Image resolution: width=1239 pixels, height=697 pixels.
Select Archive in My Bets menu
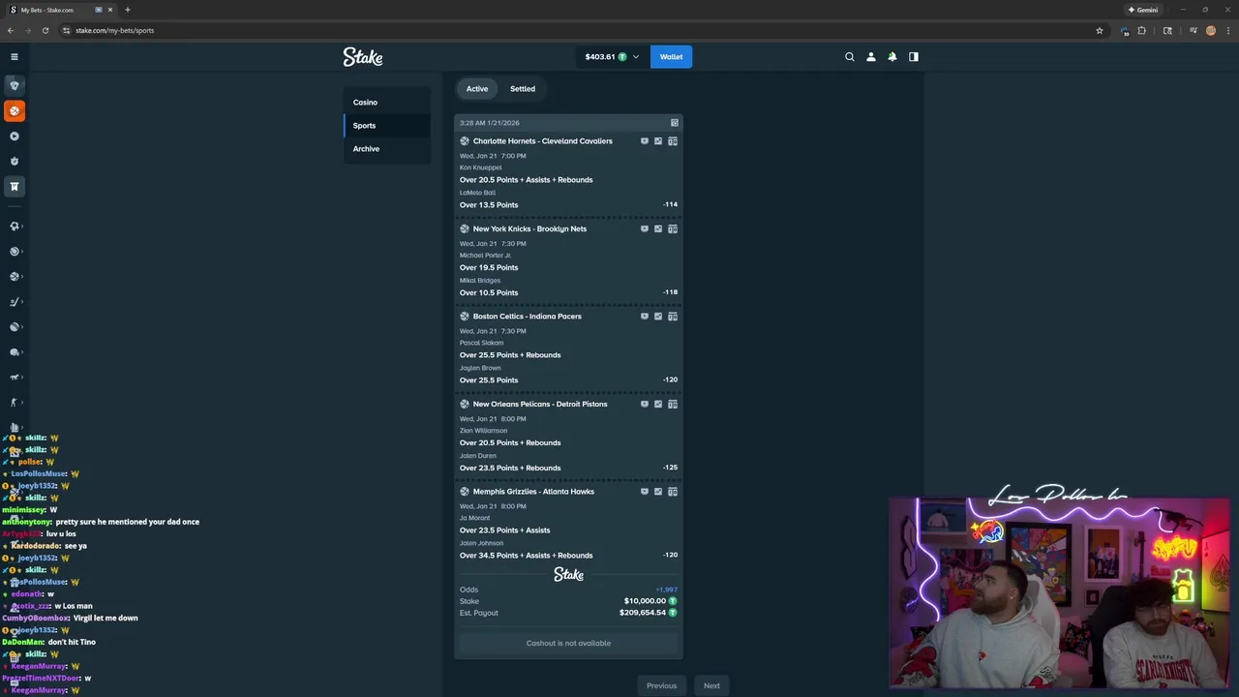click(x=386, y=148)
